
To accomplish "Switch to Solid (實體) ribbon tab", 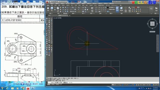I will [x=52, y=5].
